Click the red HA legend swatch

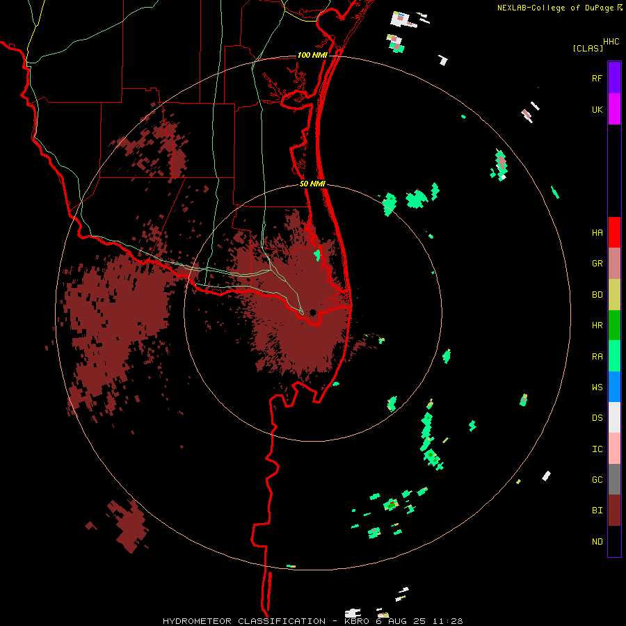(x=614, y=232)
